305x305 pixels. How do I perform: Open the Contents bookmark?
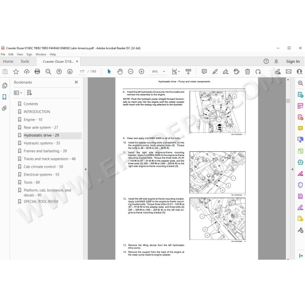(31, 104)
